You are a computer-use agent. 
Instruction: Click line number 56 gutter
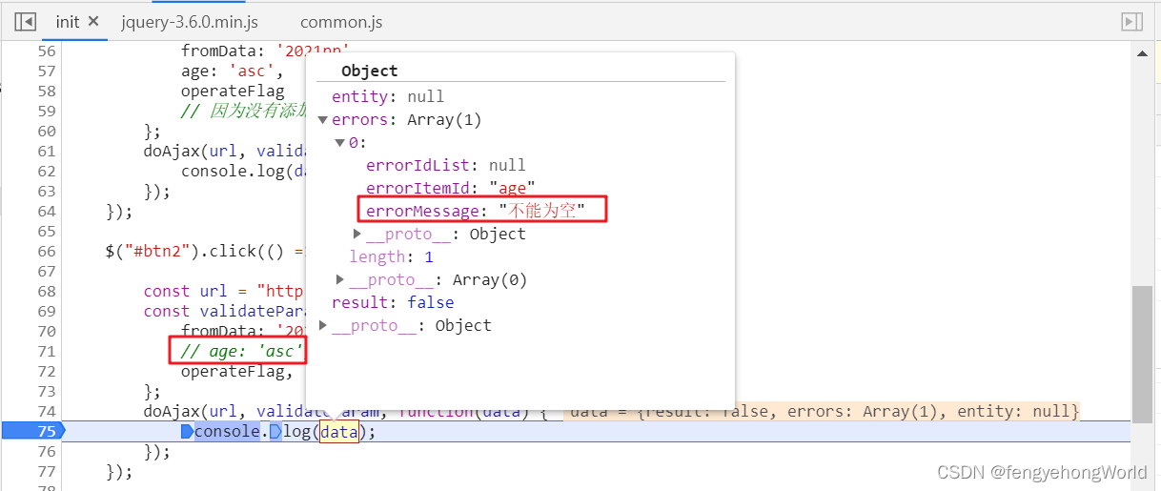47,51
